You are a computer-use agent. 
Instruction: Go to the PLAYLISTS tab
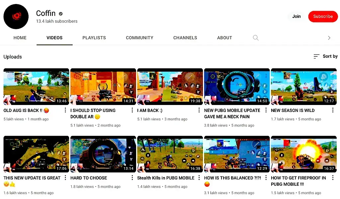click(94, 38)
